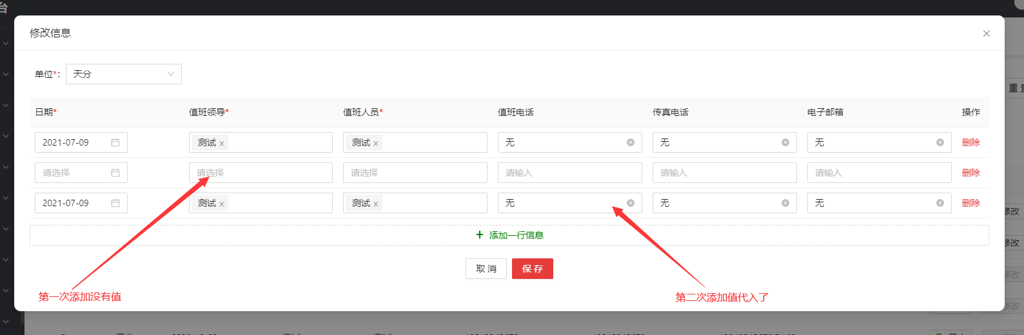Click the empty 传真电话 input in the second row
The image size is (1024, 335).
[x=725, y=173]
